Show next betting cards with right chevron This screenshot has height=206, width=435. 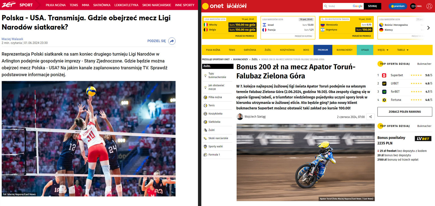[x=428, y=28]
